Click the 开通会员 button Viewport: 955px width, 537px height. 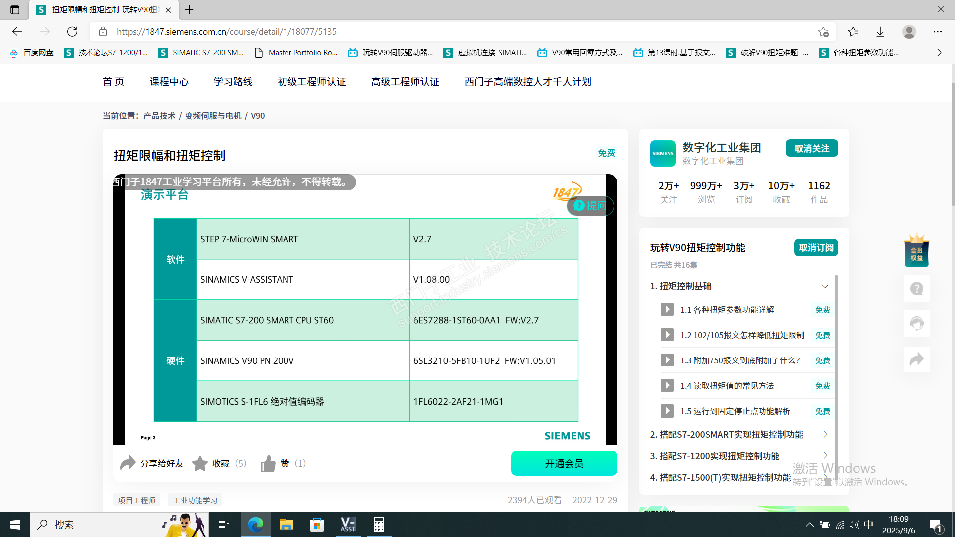pos(564,463)
